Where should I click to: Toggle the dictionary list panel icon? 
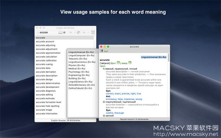[x=93, y=32]
